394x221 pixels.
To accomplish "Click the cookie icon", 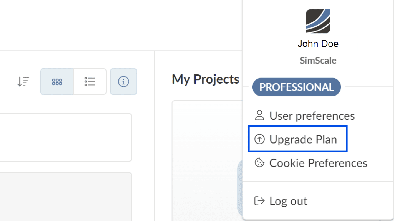I will [x=259, y=163].
